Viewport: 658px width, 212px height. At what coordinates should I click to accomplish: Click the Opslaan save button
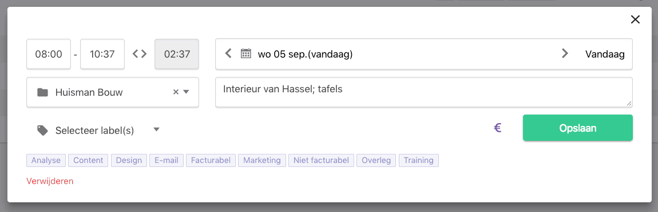tap(578, 128)
